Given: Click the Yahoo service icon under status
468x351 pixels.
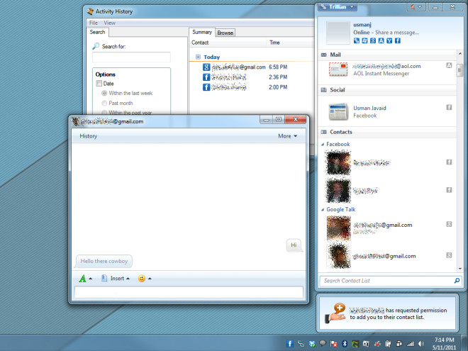Looking at the screenshot, I should [389, 40].
